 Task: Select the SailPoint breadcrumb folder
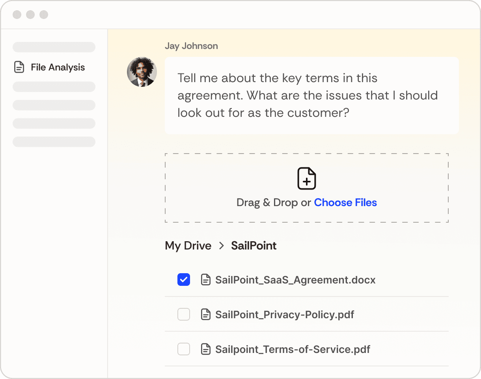254,246
